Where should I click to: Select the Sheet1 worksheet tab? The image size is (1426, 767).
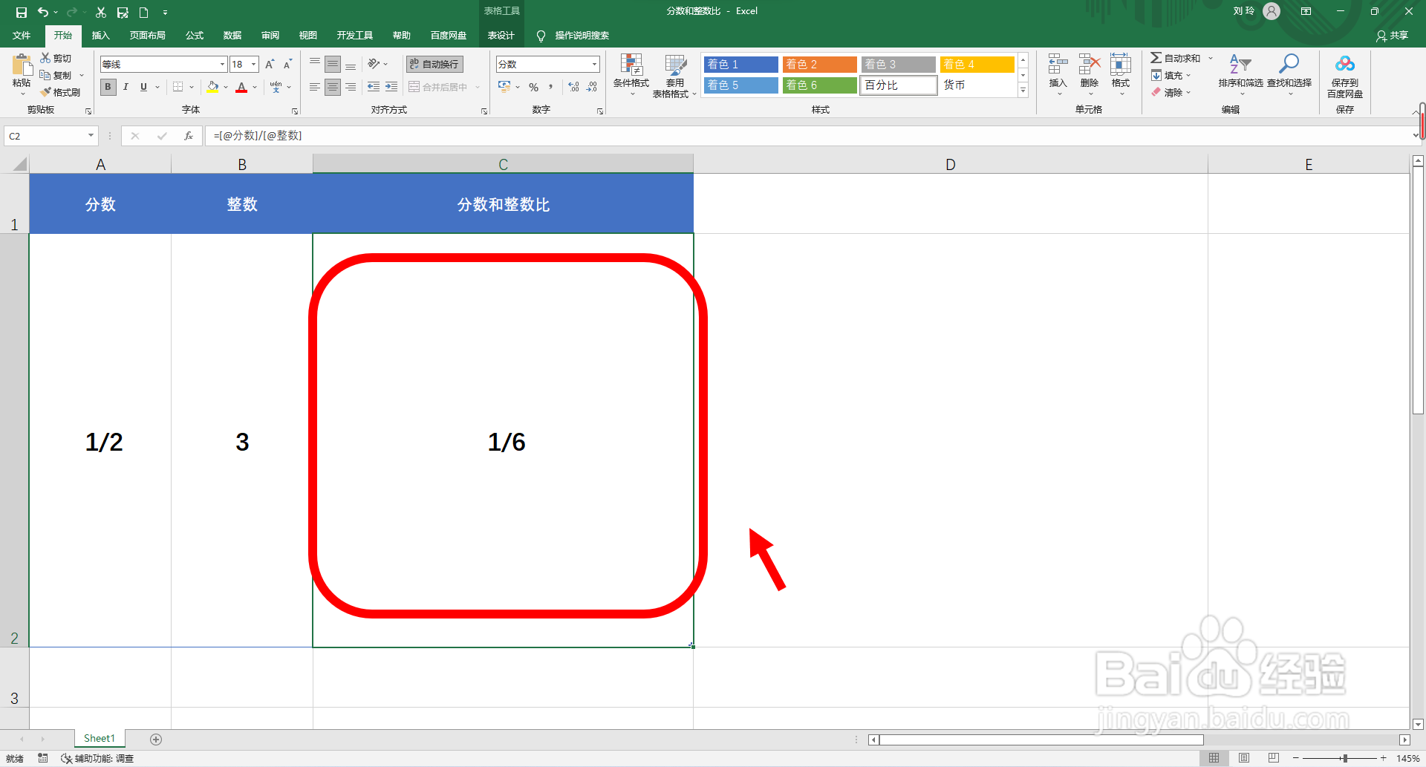click(100, 738)
